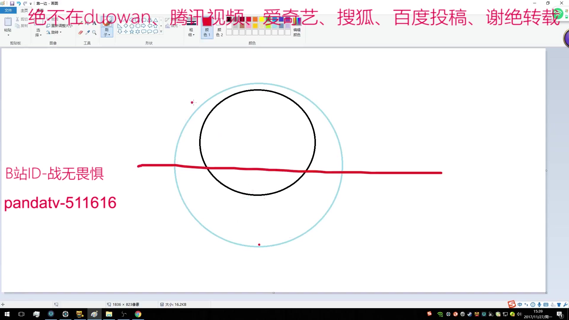Select the Text tool letter A
Image resolution: width=569 pixels, height=320 pixels.
tap(94, 23)
